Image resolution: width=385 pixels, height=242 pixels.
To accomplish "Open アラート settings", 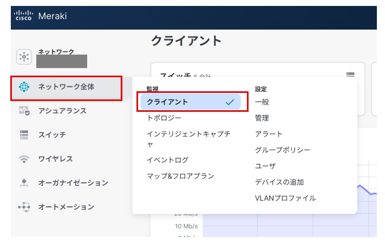I will 269,134.
